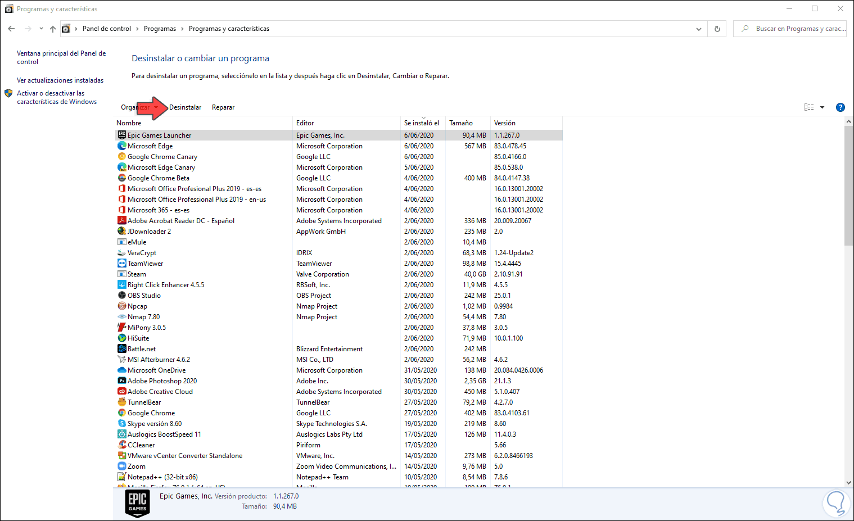Sort list by Tamaño column header
Screen dimensions: 854x521
point(461,123)
